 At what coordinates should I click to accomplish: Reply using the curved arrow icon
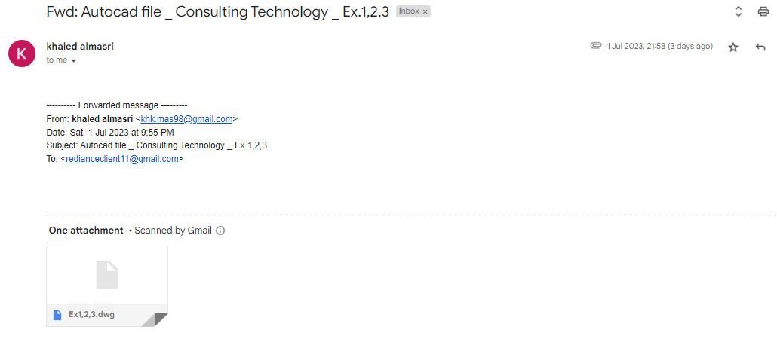(760, 47)
